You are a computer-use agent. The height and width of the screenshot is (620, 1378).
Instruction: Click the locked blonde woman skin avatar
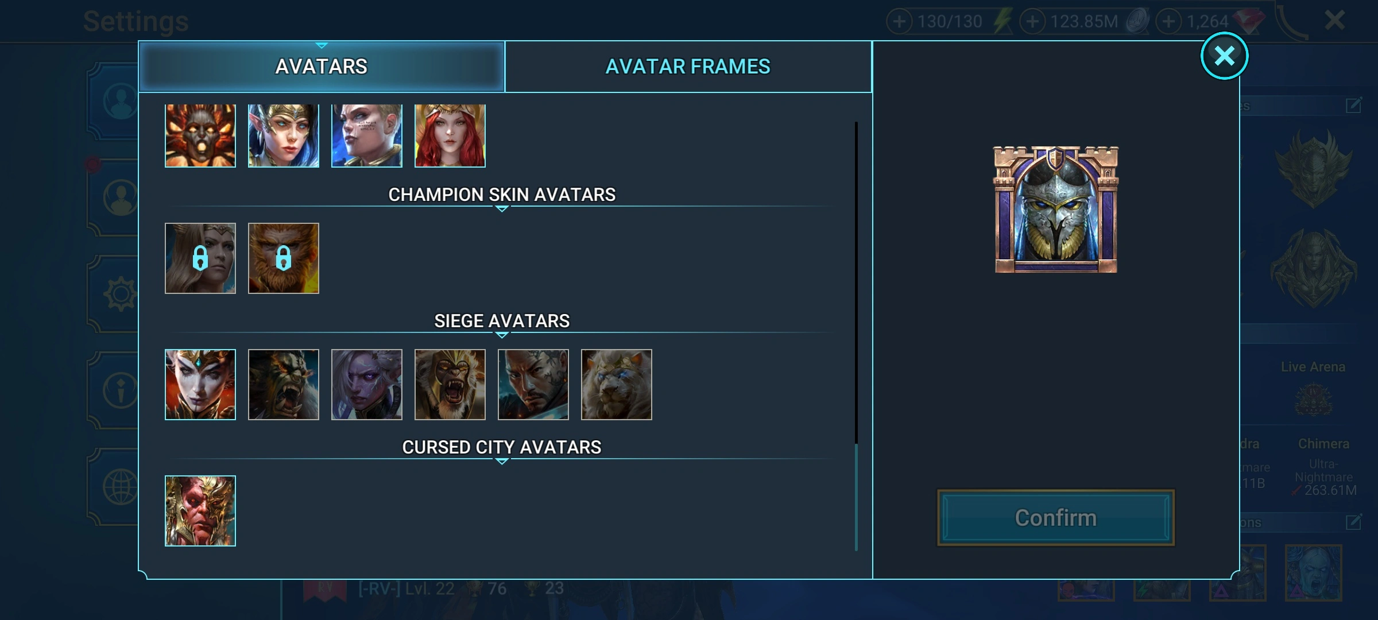click(200, 258)
